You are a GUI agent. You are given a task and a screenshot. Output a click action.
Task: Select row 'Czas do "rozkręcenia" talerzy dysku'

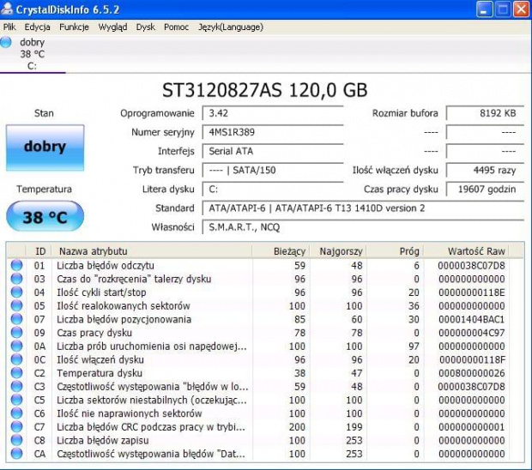point(265,279)
